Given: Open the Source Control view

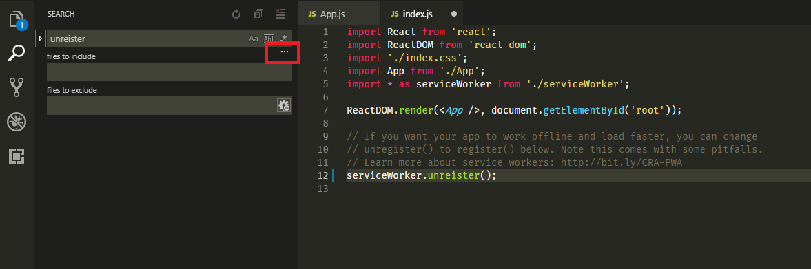Looking at the screenshot, I should (17, 87).
